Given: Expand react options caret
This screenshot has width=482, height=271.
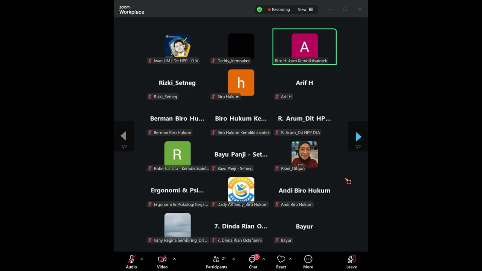Looking at the screenshot, I should point(290,259).
